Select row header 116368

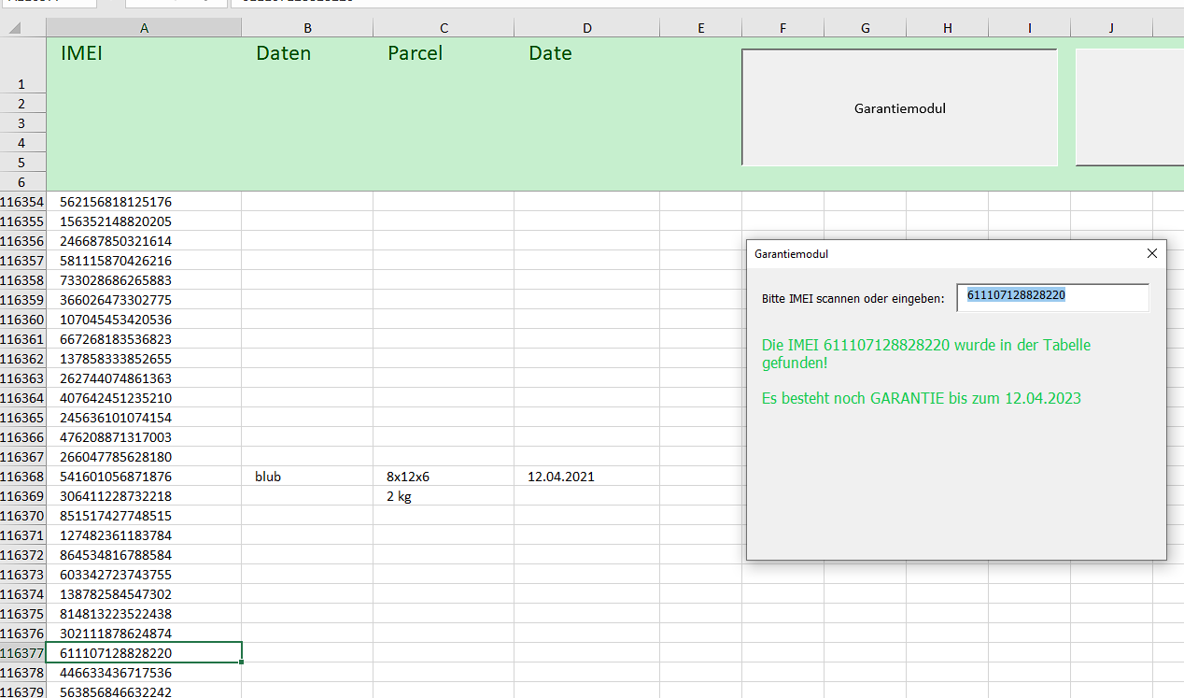tap(22, 477)
